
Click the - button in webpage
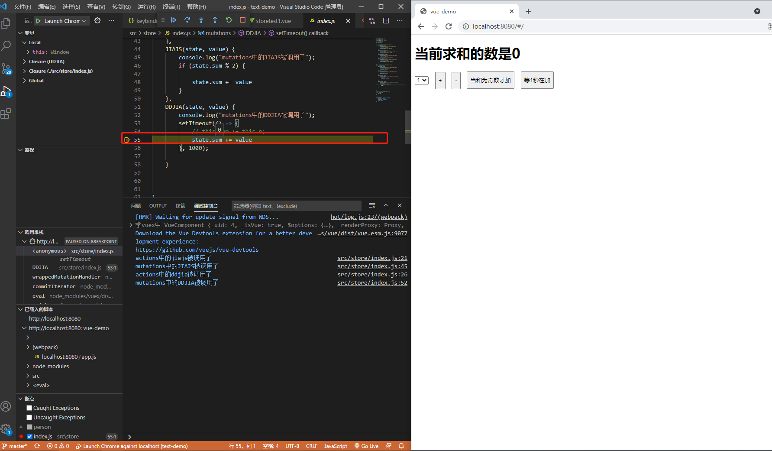(x=456, y=80)
